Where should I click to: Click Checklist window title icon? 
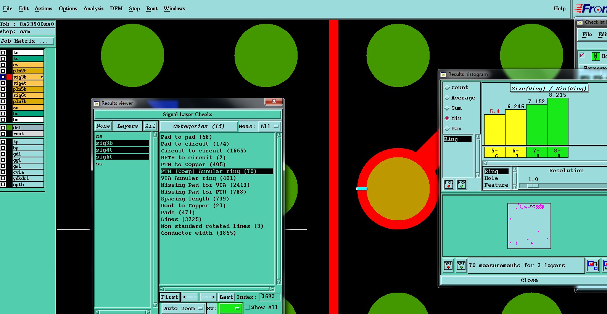click(580, 22)
